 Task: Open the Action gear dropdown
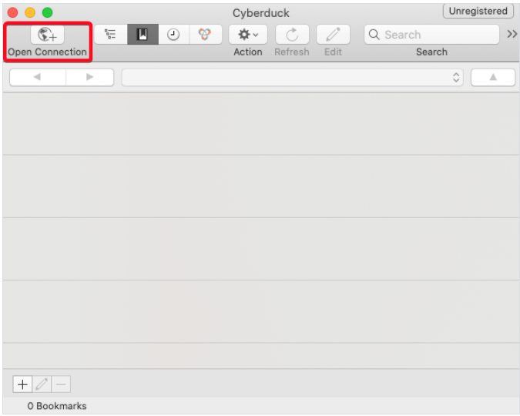click(248, 35)
